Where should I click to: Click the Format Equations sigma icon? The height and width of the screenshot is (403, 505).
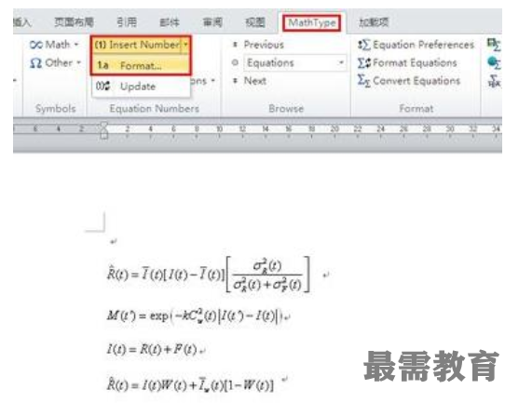(x=364, y=62)
